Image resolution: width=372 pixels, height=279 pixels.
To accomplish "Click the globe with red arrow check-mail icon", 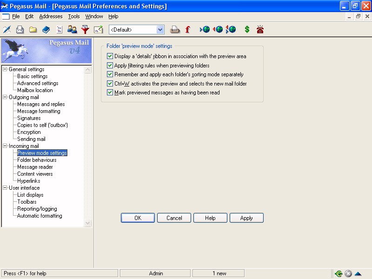I will coord(218,29).
